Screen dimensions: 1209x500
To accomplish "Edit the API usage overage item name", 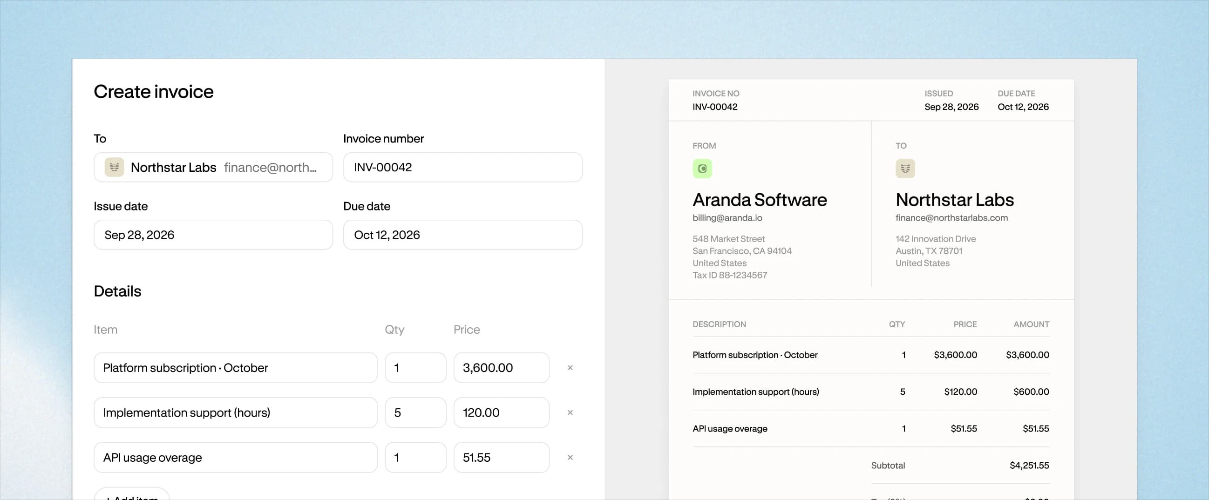I will pos(236,457).
